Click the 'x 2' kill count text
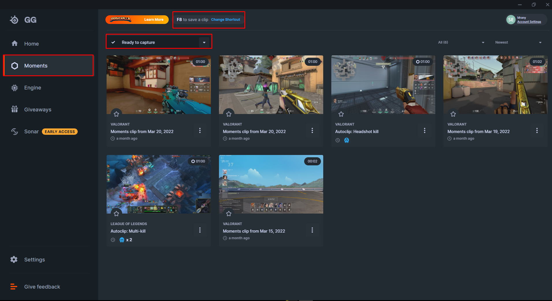Screen dimensions: 552x301 (x=129, y=240)
